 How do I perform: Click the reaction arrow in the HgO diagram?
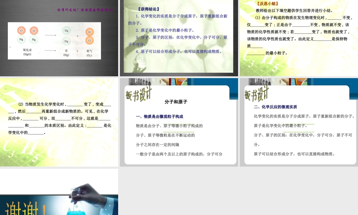pyautogui.click(x=50, y=35)
